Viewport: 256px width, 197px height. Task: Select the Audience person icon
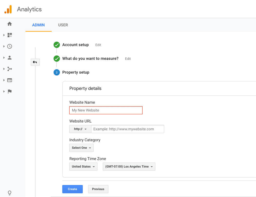(x=9, y=58)
